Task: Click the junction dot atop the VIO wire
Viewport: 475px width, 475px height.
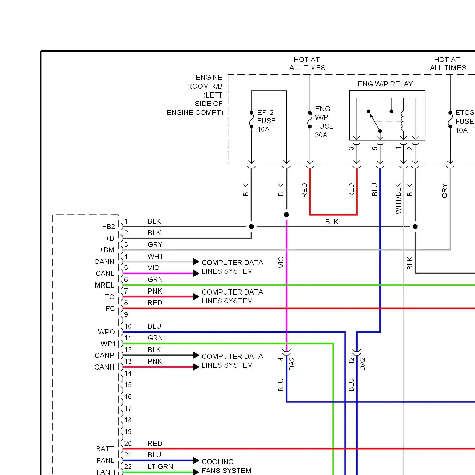Action: [287, 215]
